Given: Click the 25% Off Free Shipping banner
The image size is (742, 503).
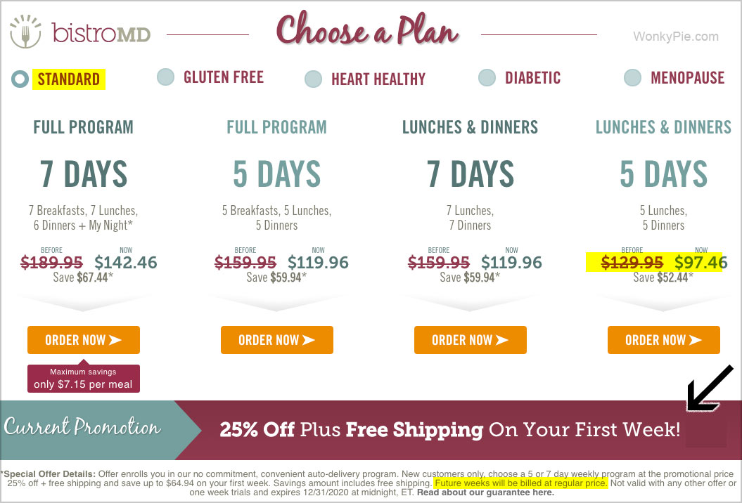Looking at the screenshot, I should tap(449, 430).
